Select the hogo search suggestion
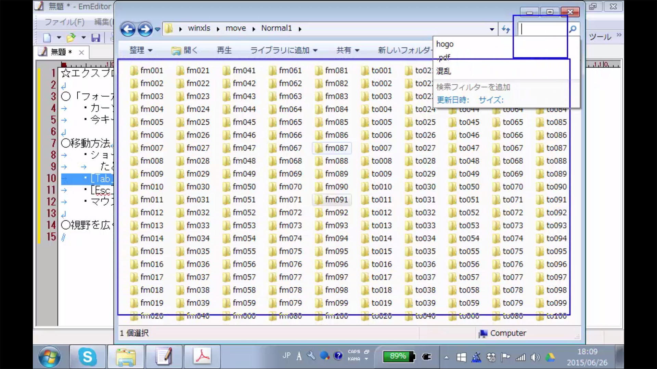Image resolution: width=657 pixels, height=369 pixels. 445,44
